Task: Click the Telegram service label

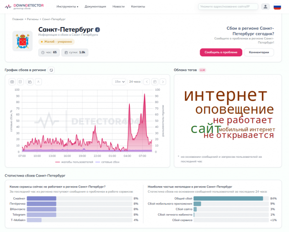Action: 19,215
